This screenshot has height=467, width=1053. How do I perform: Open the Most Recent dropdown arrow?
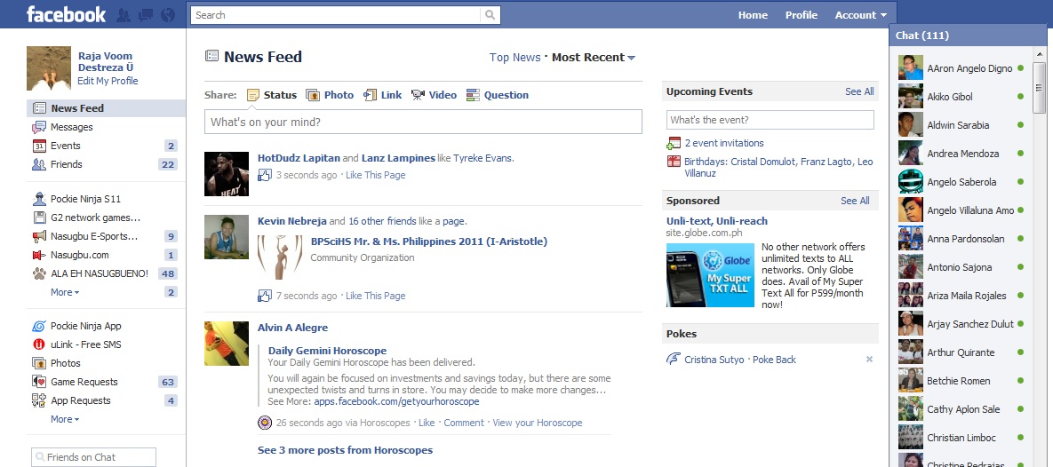point(631,59)
